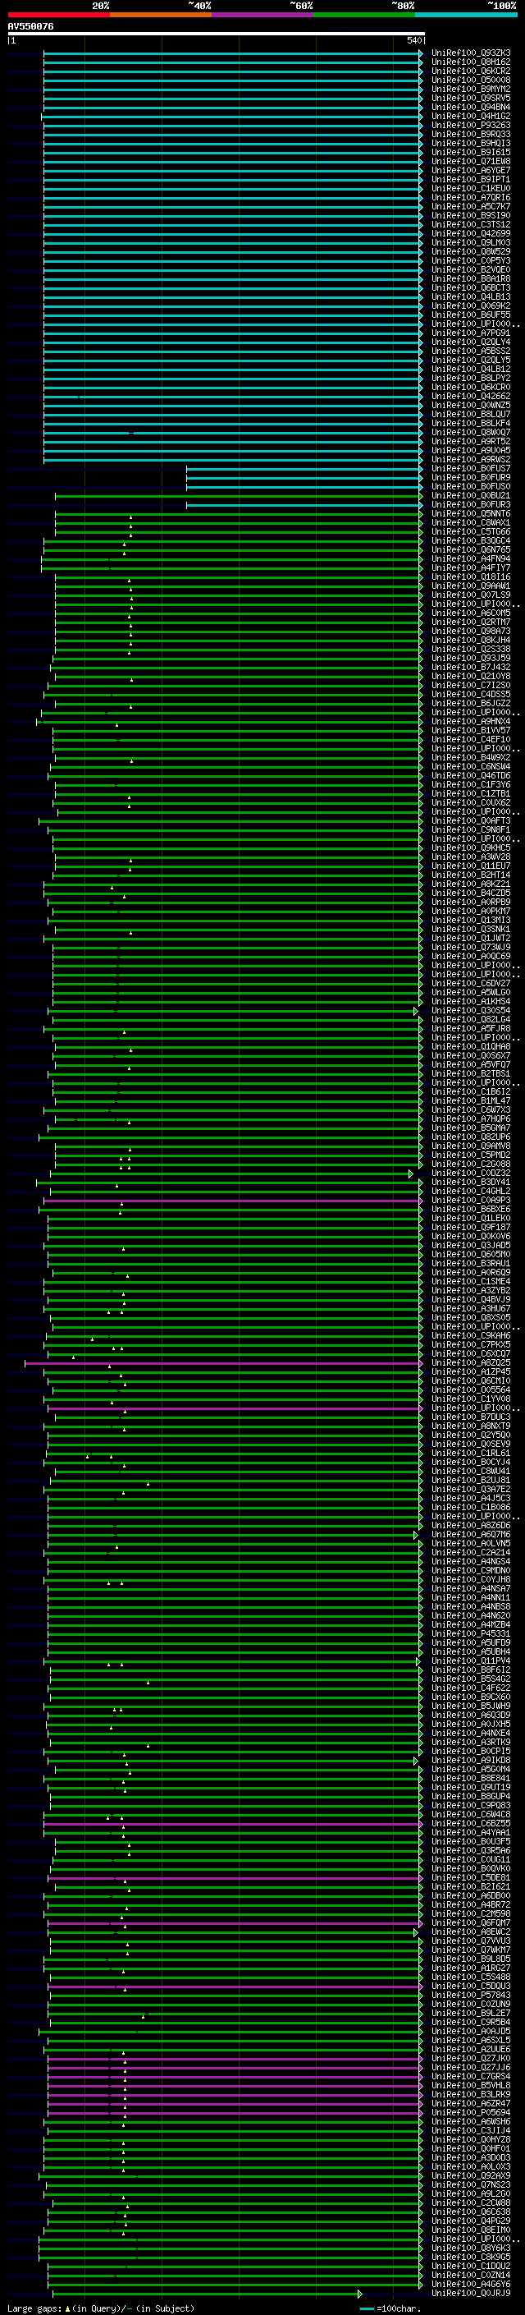Viewport: 525px width, 2315px height.
Task: Click the AV550076 query label
Action: tap(30, 26)
